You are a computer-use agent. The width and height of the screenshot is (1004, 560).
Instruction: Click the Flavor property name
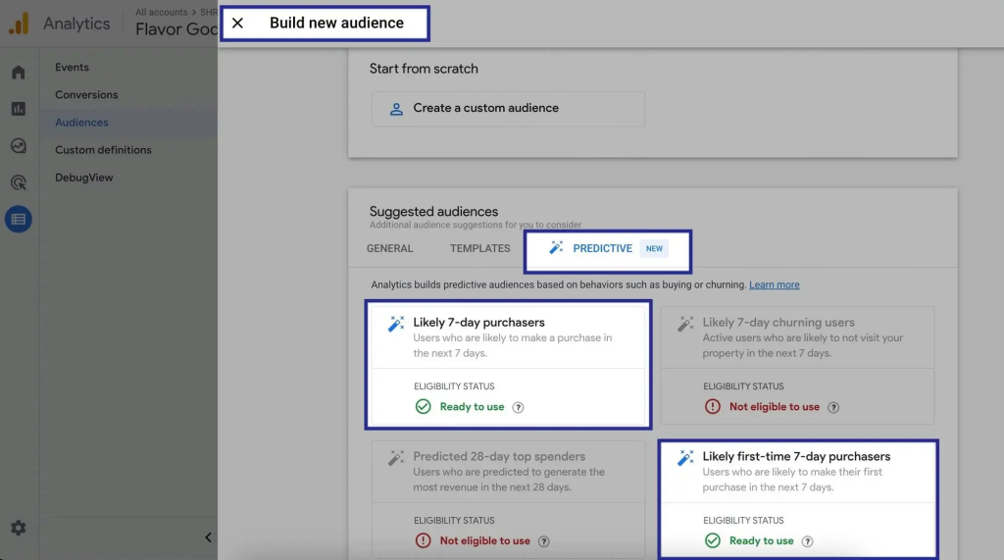[176, 29]
